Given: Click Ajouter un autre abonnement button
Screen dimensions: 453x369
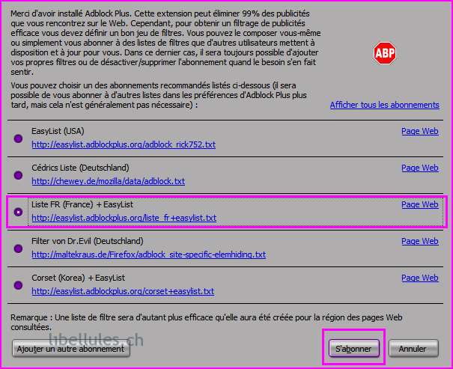Looking at the screenshot, I should coord(71,349).
